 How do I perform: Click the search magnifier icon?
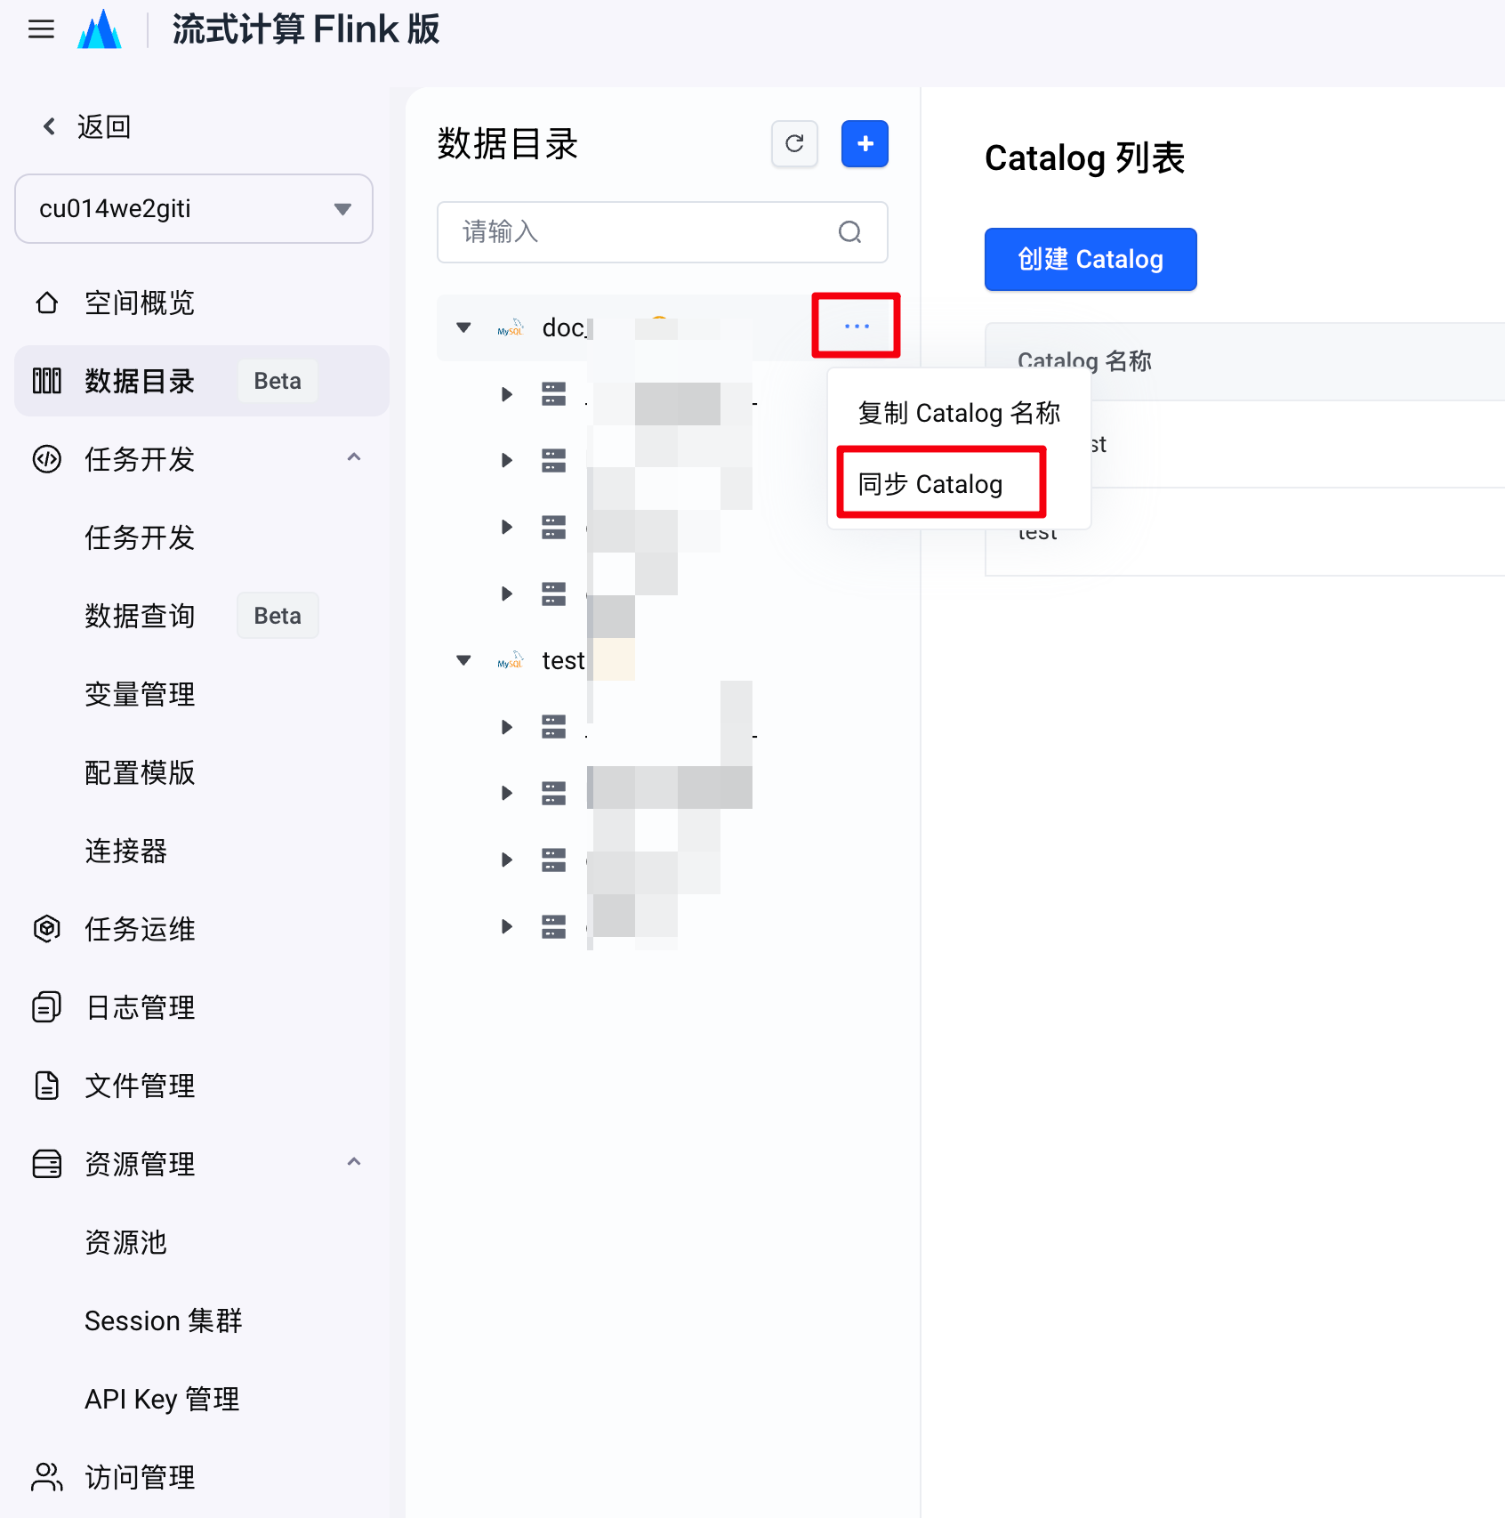pos(849,232)
